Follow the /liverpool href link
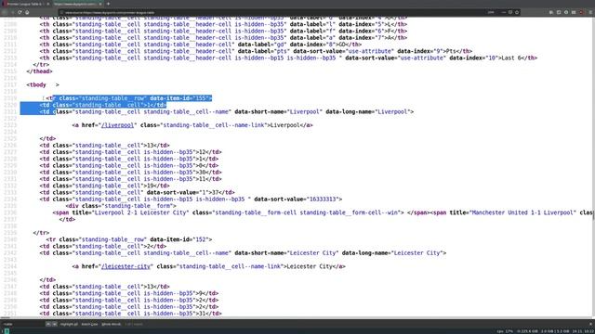 (117, 125)
